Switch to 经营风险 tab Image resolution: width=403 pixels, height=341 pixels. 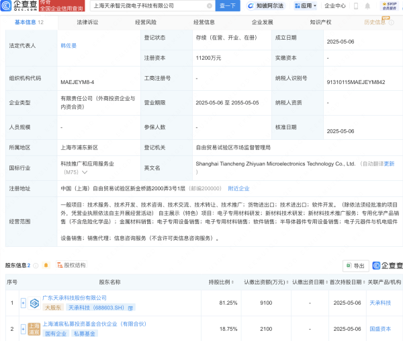point(146,22)
